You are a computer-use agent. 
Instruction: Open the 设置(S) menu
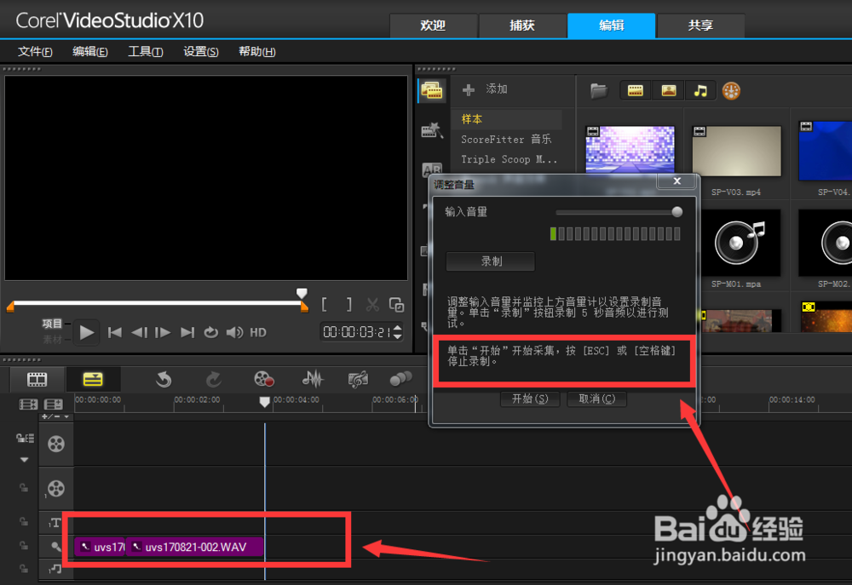(x=201, y=52)
